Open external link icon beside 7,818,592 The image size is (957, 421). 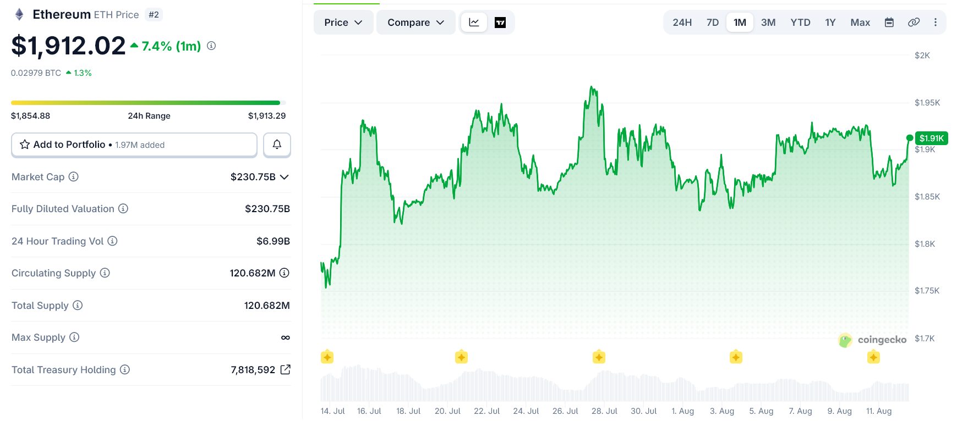(286, 369)
